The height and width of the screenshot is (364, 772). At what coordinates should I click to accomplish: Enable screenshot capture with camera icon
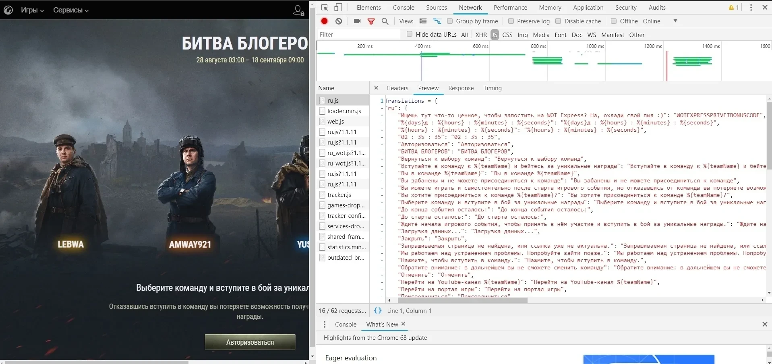356,21
